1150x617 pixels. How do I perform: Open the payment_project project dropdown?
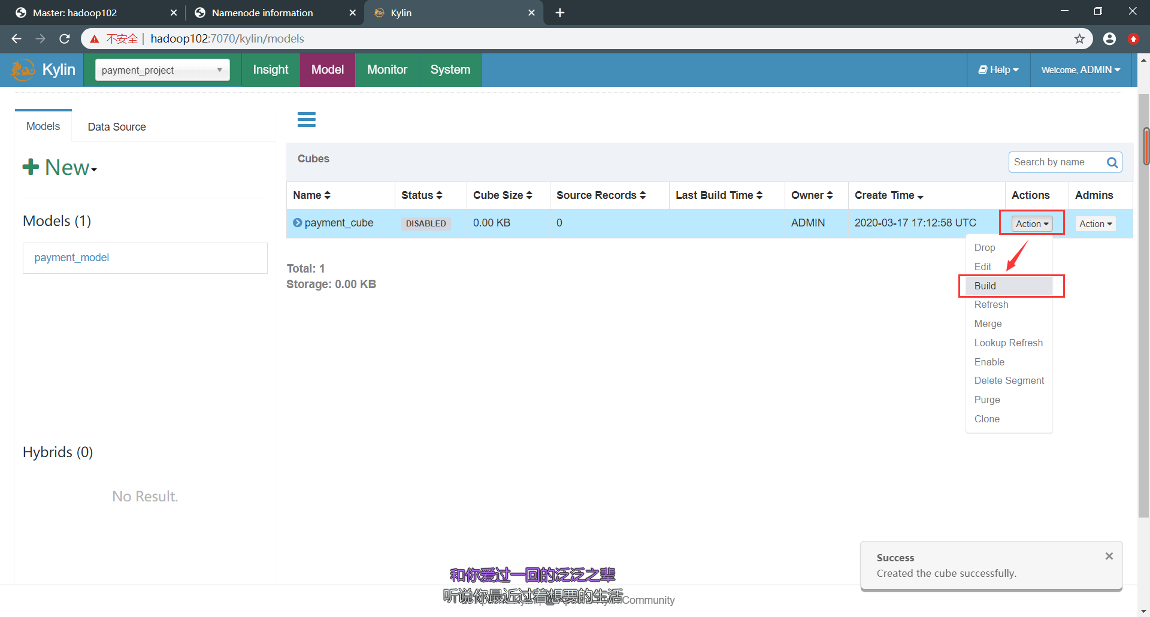[162, 70]
